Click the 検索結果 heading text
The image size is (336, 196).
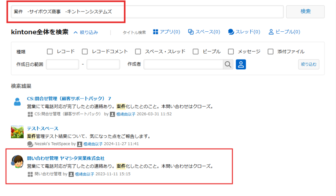point(21,86)
